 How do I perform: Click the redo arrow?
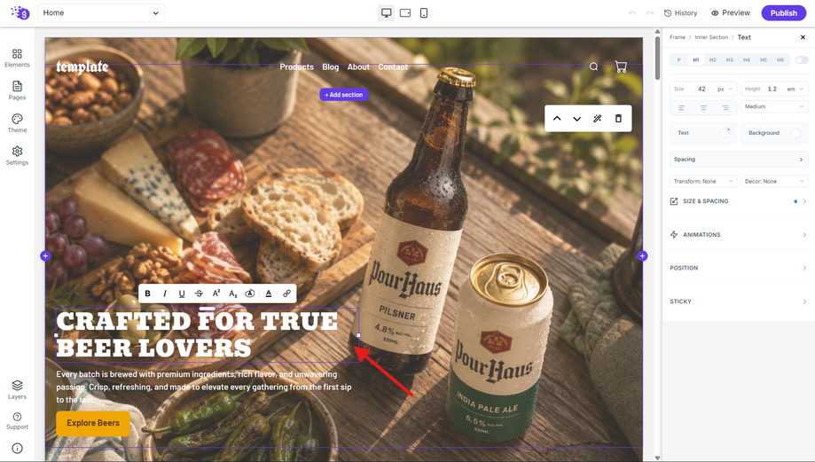coord(649,13)
